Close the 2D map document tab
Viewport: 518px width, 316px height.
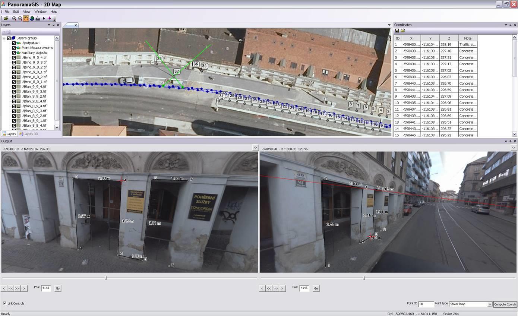(76, 25)
